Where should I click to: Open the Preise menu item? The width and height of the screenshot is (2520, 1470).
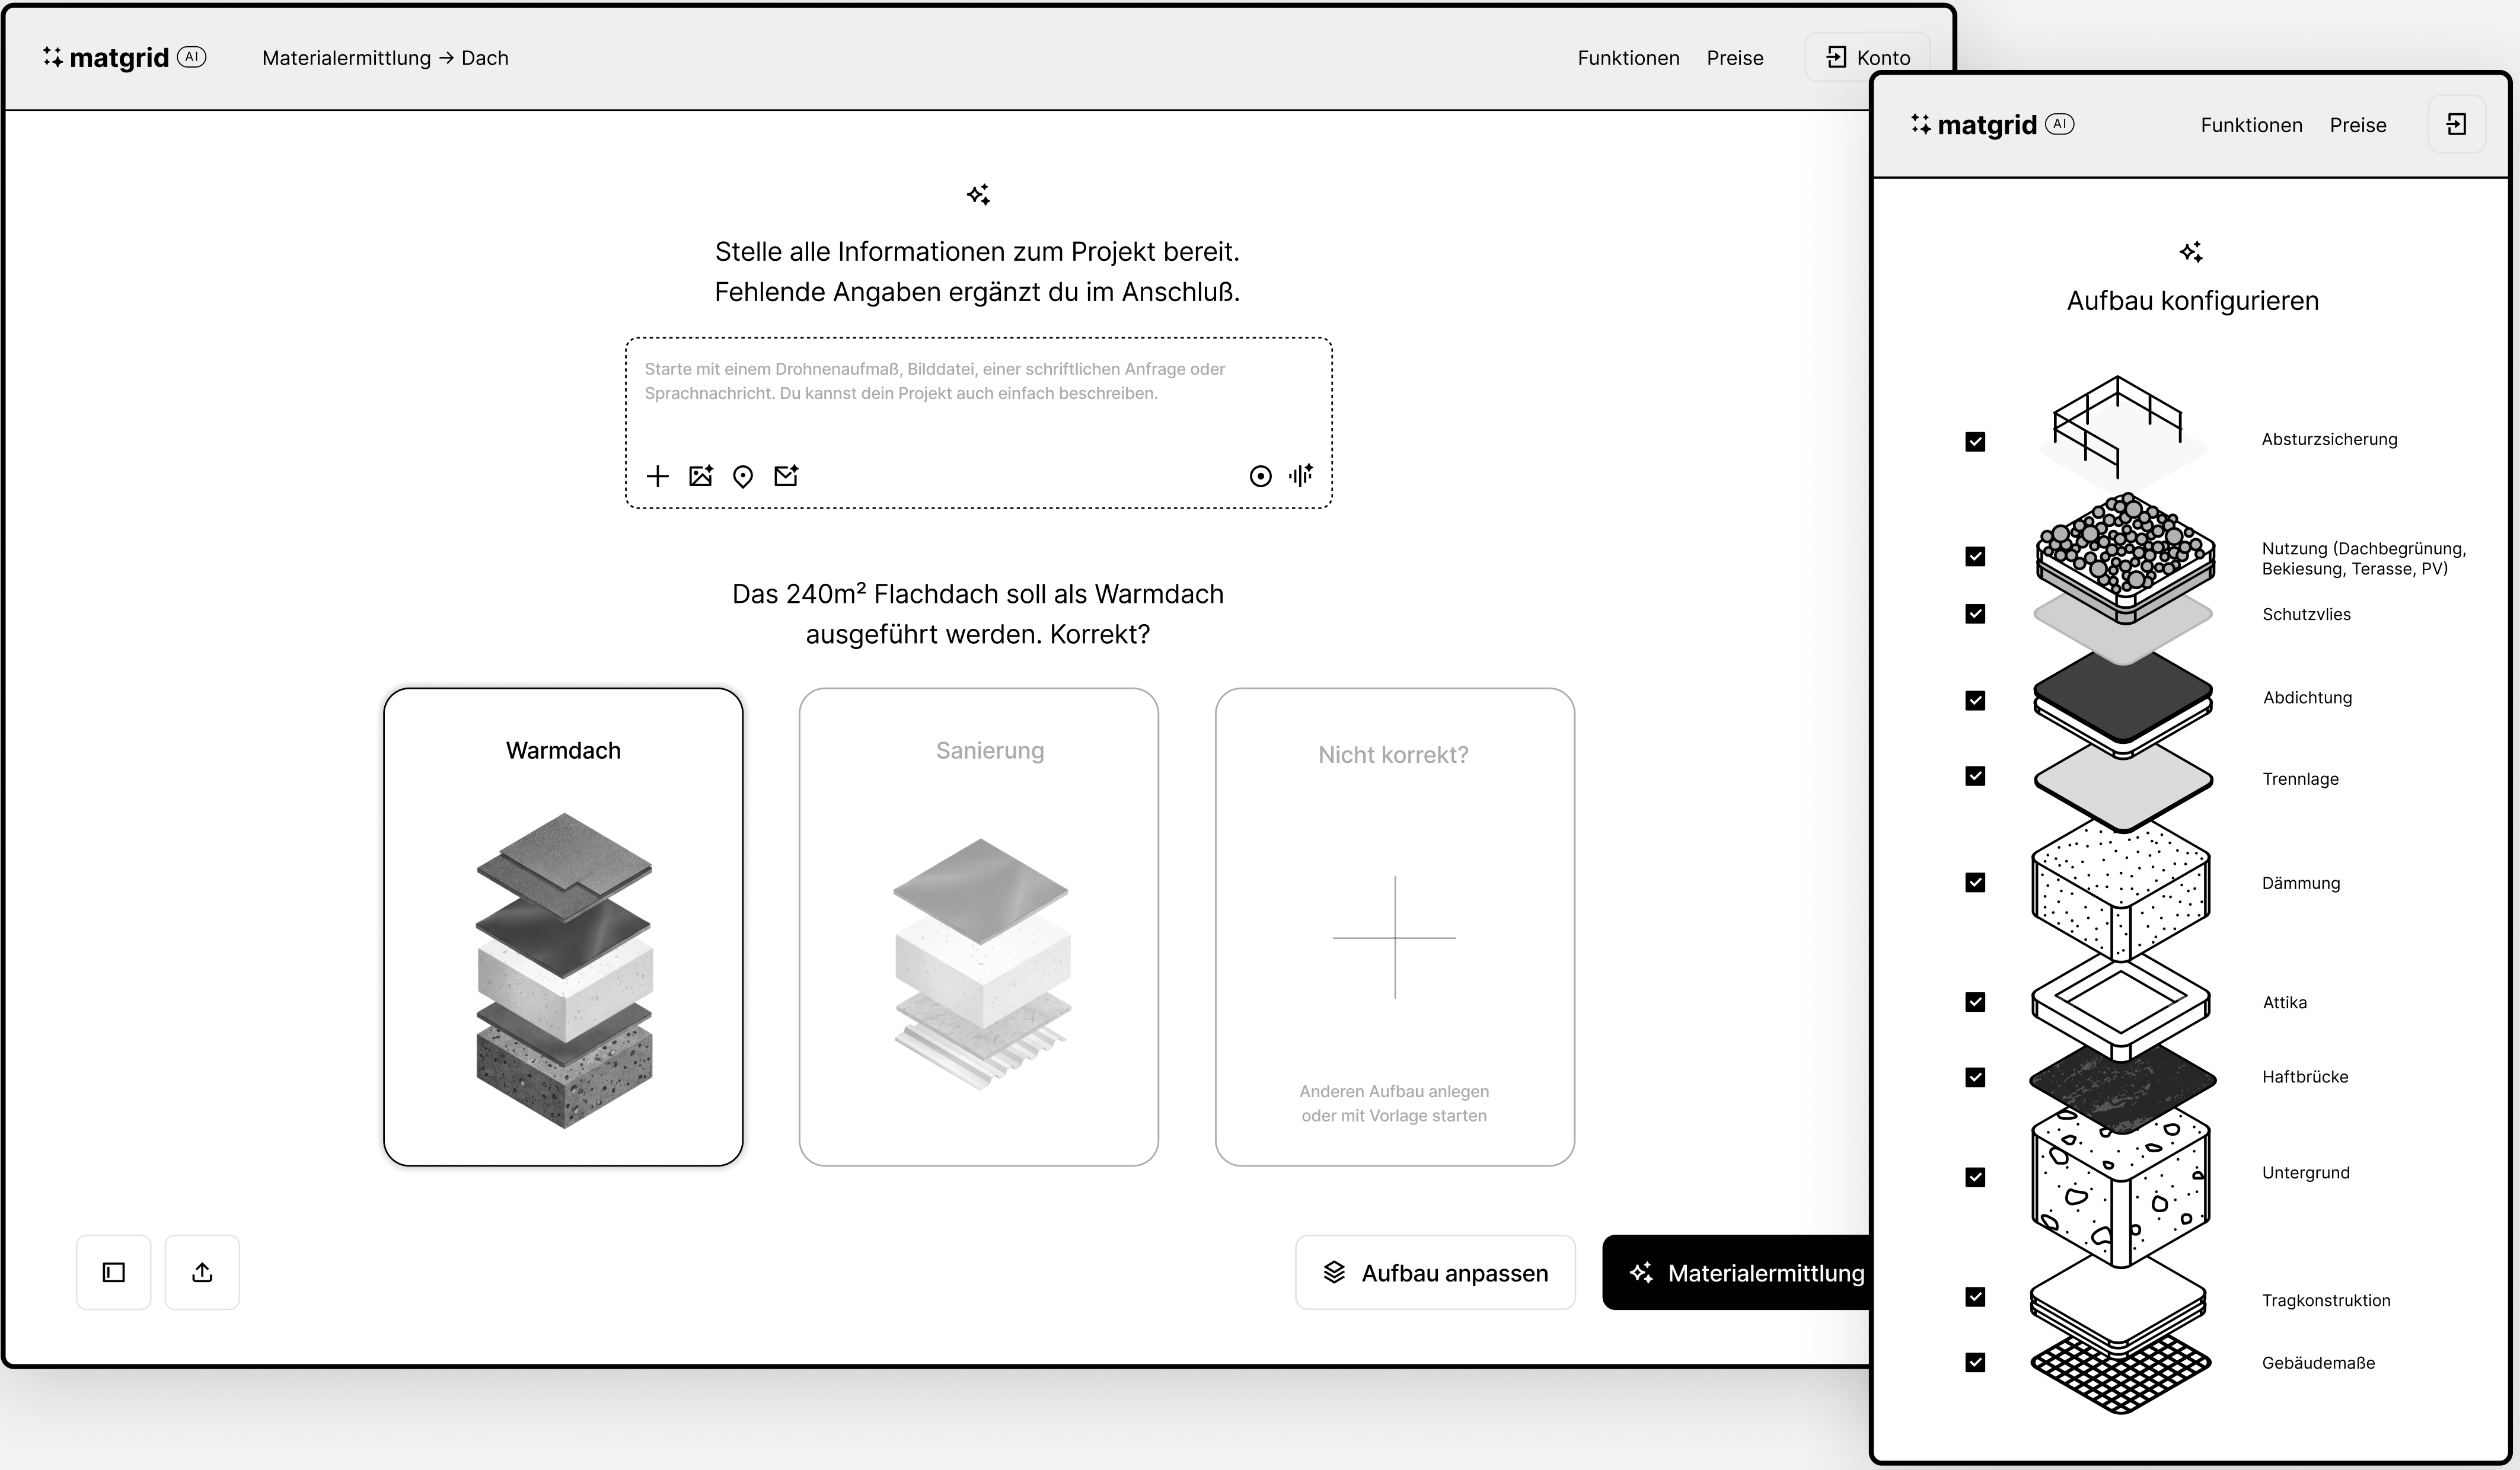point(1735,57)
